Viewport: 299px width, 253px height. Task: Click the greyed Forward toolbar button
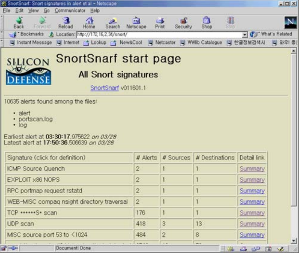click(42, 23)
